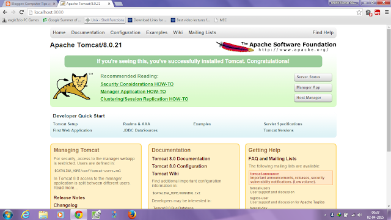Open the Servlet Specifications link
Viewport: 391px width, 220px height.
click(283, 124)
